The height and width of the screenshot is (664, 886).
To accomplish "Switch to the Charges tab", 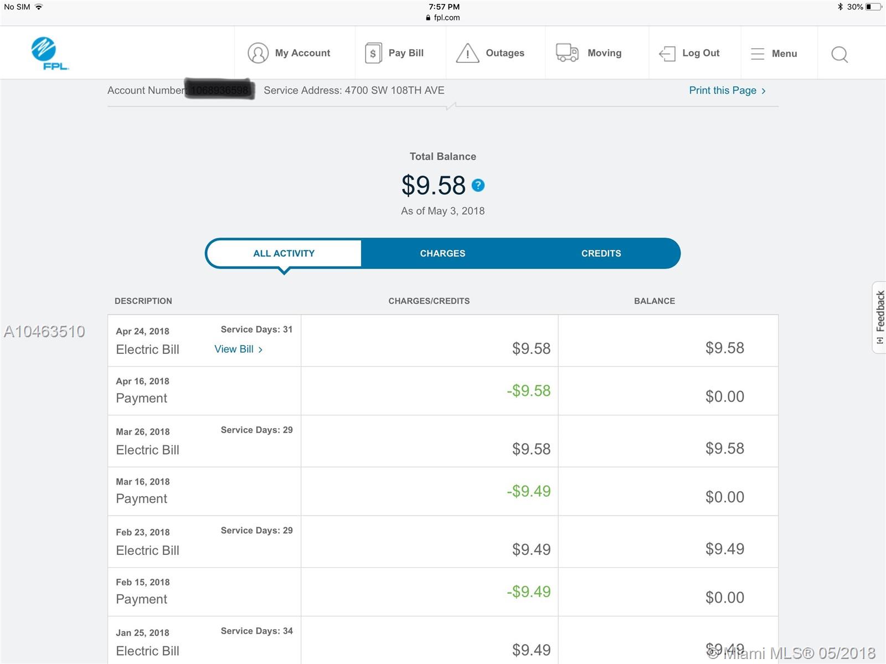I will 442,253.
